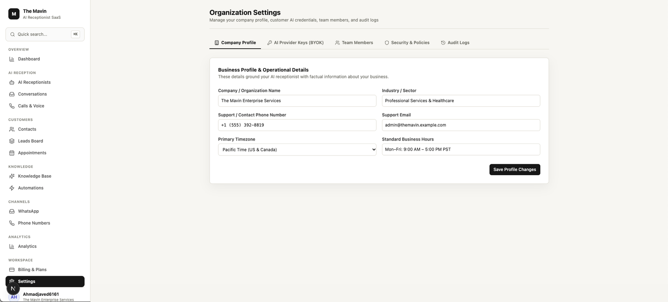
Task: Click the Conversations inbox icon
Action: [12, 94]
